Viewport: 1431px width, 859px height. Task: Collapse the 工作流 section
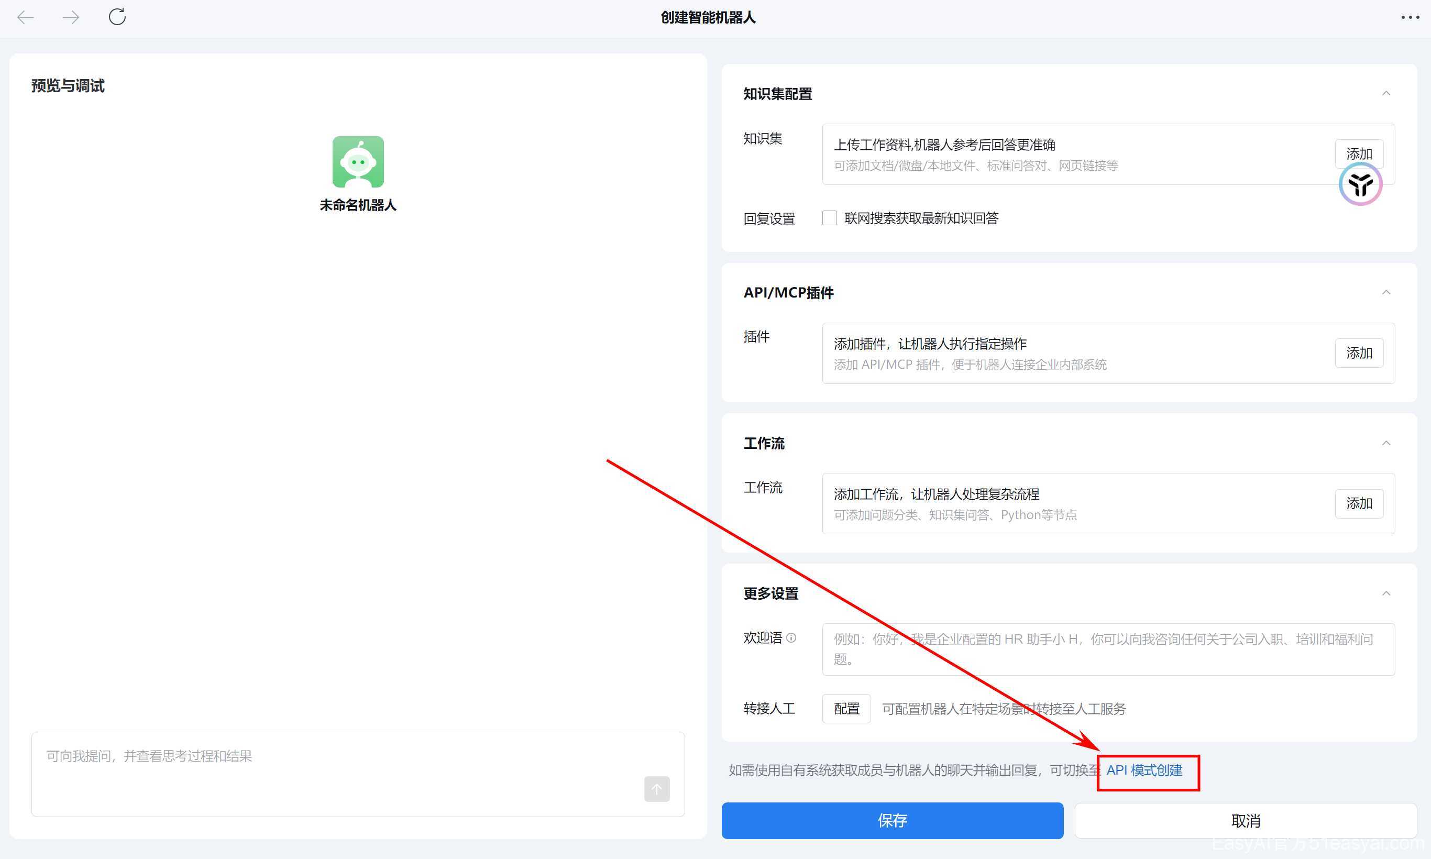point(1386,444)
